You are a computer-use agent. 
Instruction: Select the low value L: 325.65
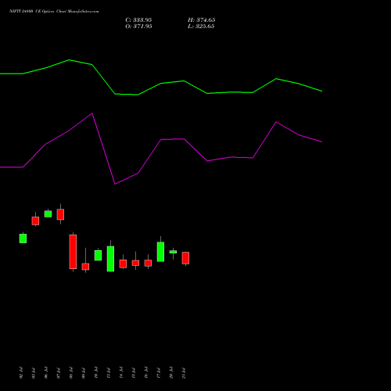(201, 27)
